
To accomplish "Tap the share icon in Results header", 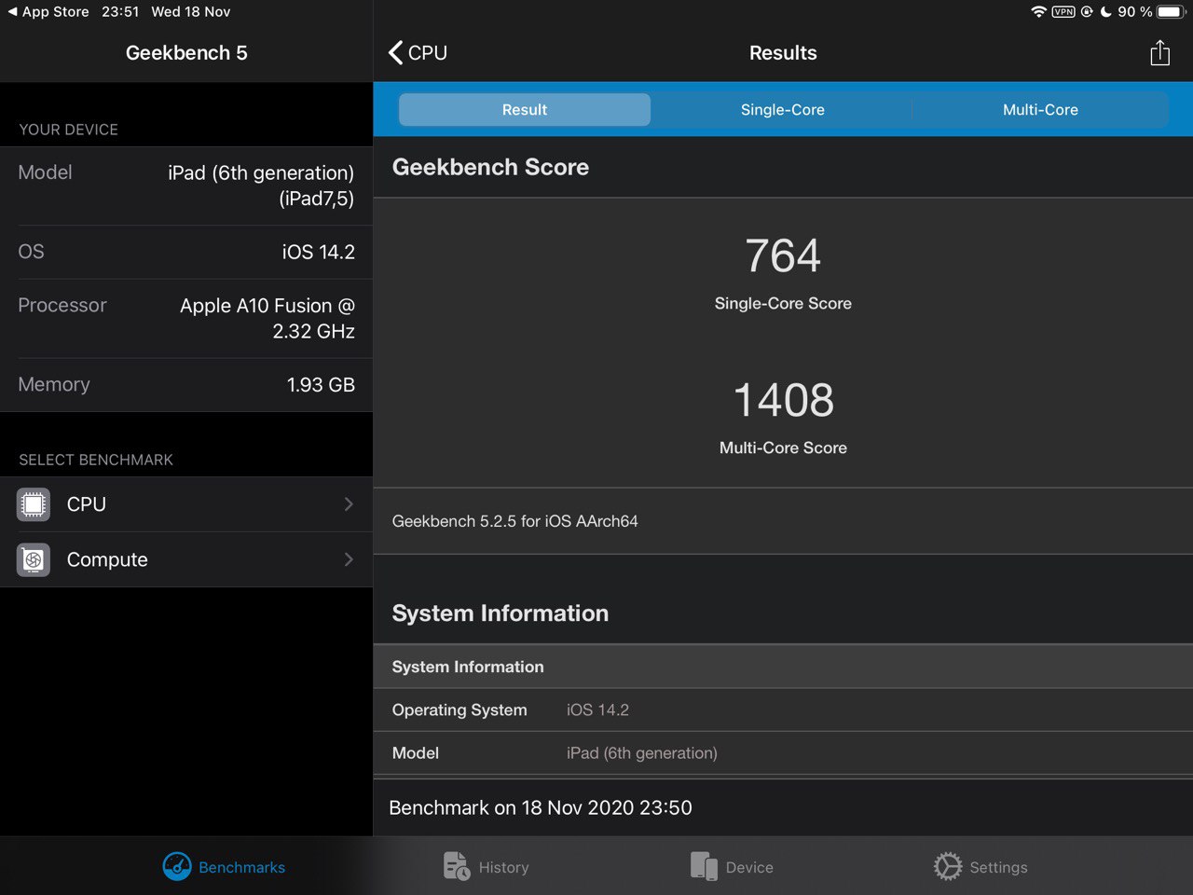I will point(1159,53).
